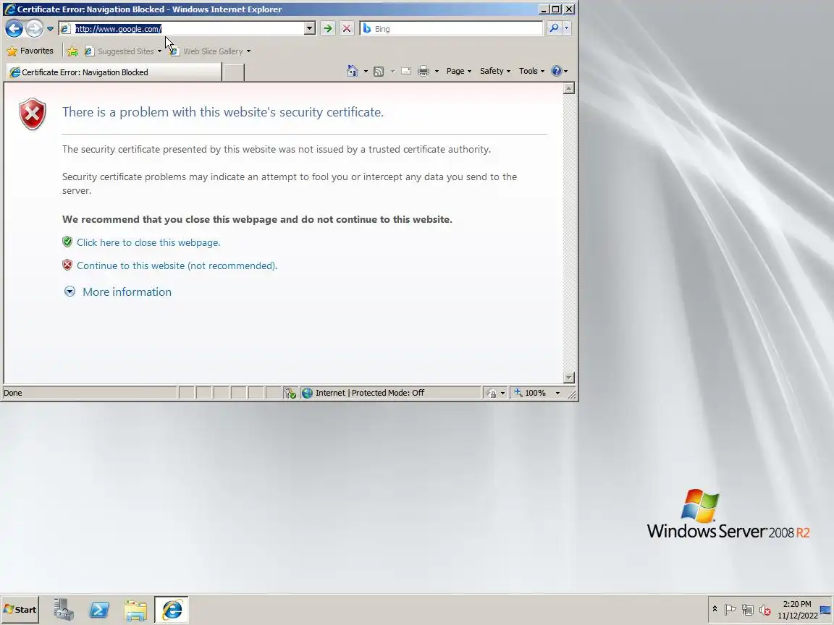Click the red shield certificate error icon
The image size is (834, 625).
click(33, 114)
